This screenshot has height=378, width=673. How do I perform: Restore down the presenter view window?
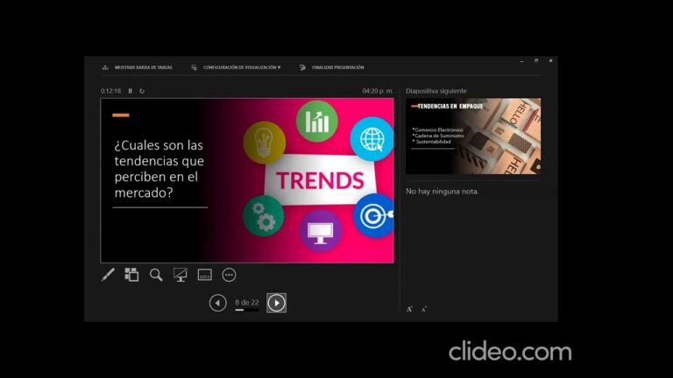(x=536, y=61)
